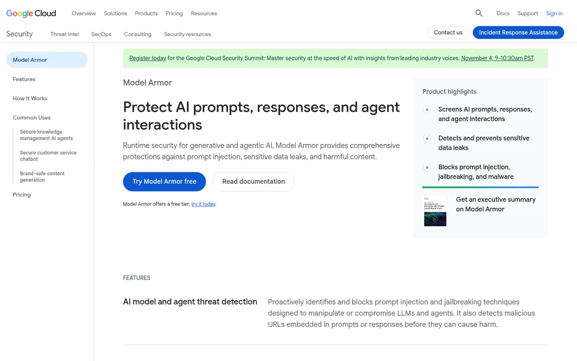Open the Pricing top navigation item
577x361 pixels.
point(174,13)
